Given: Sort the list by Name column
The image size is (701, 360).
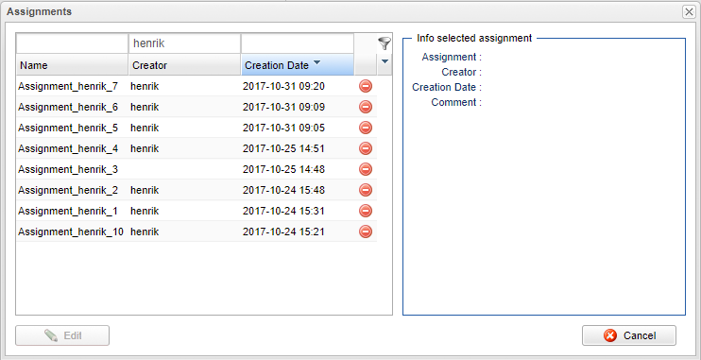Looking at the screenshot, I should coord(73,65).
